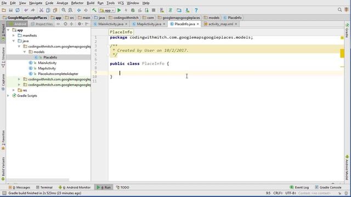Image resolution: width=351 pixels, height=197 pixels.
Task: Open the Build Variants side panel
Action: (3, 169)
